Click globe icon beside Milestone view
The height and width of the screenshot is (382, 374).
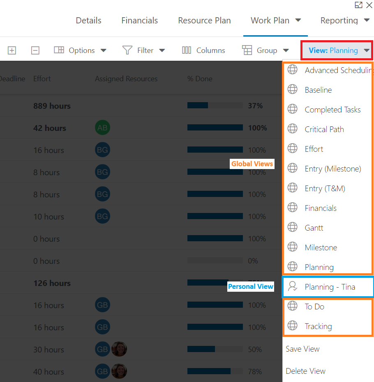pos(292,247)
